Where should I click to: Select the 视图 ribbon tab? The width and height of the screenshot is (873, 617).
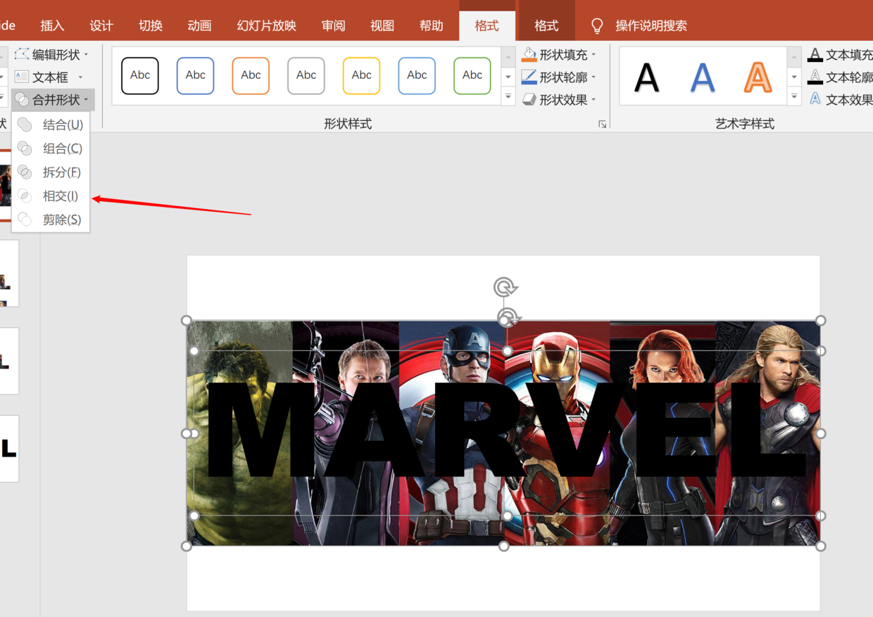click(382, 25)
